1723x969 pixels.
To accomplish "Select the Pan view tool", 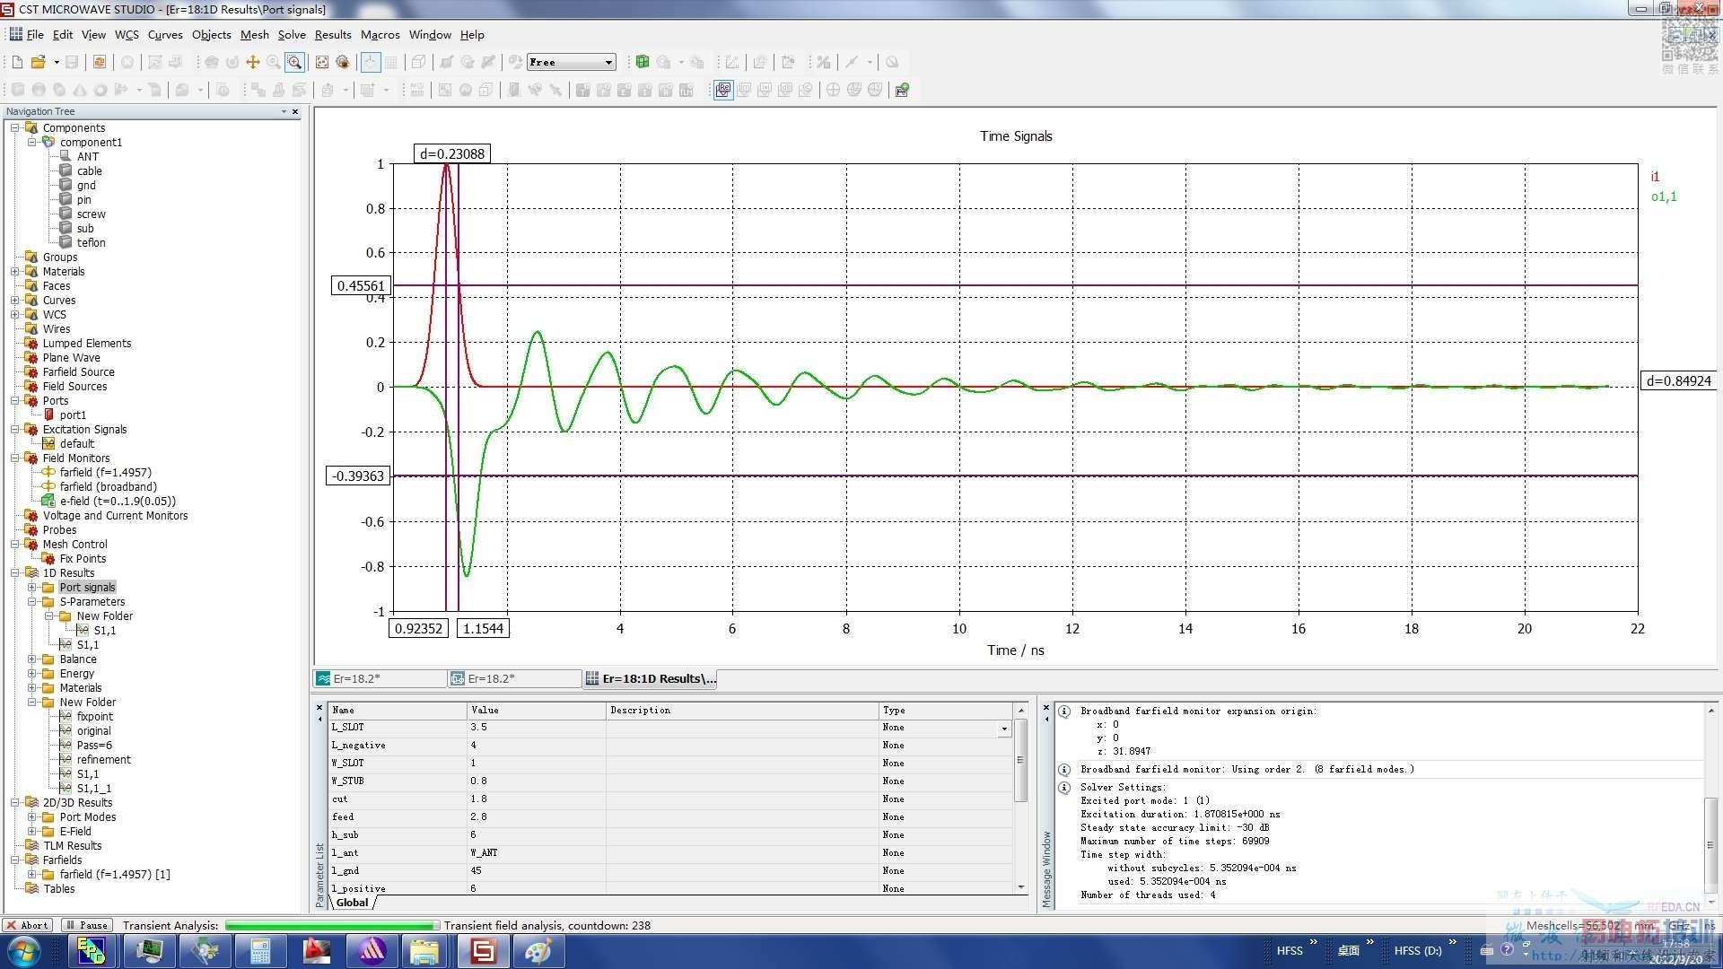I will (253, 62).
